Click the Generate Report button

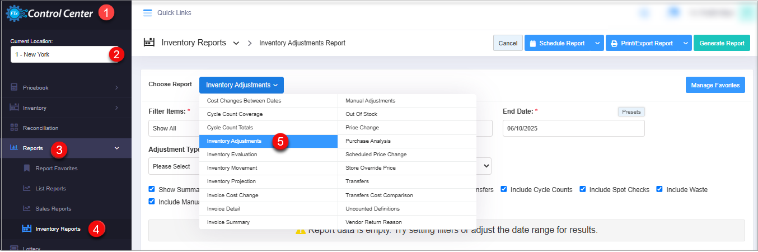[722, 43]
